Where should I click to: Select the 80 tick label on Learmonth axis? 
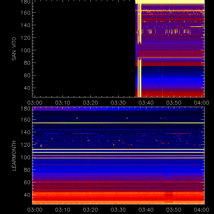coord(27,170)
